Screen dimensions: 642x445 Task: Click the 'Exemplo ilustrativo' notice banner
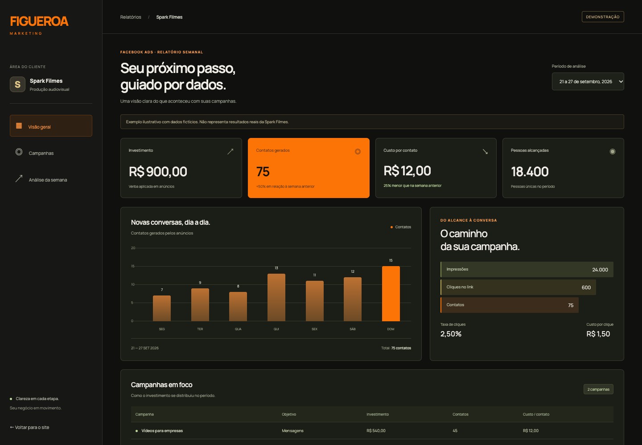[x=372, y=122]
